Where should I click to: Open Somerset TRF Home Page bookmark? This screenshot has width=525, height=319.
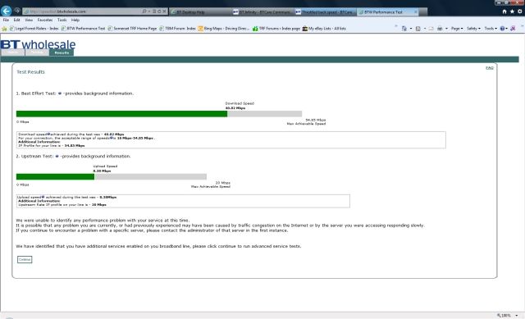132,29
